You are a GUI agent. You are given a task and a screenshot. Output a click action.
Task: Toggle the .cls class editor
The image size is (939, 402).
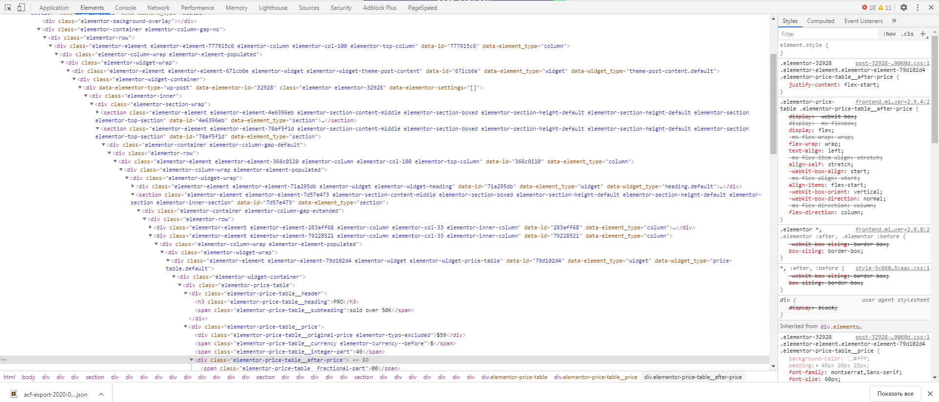coord(908,34)
